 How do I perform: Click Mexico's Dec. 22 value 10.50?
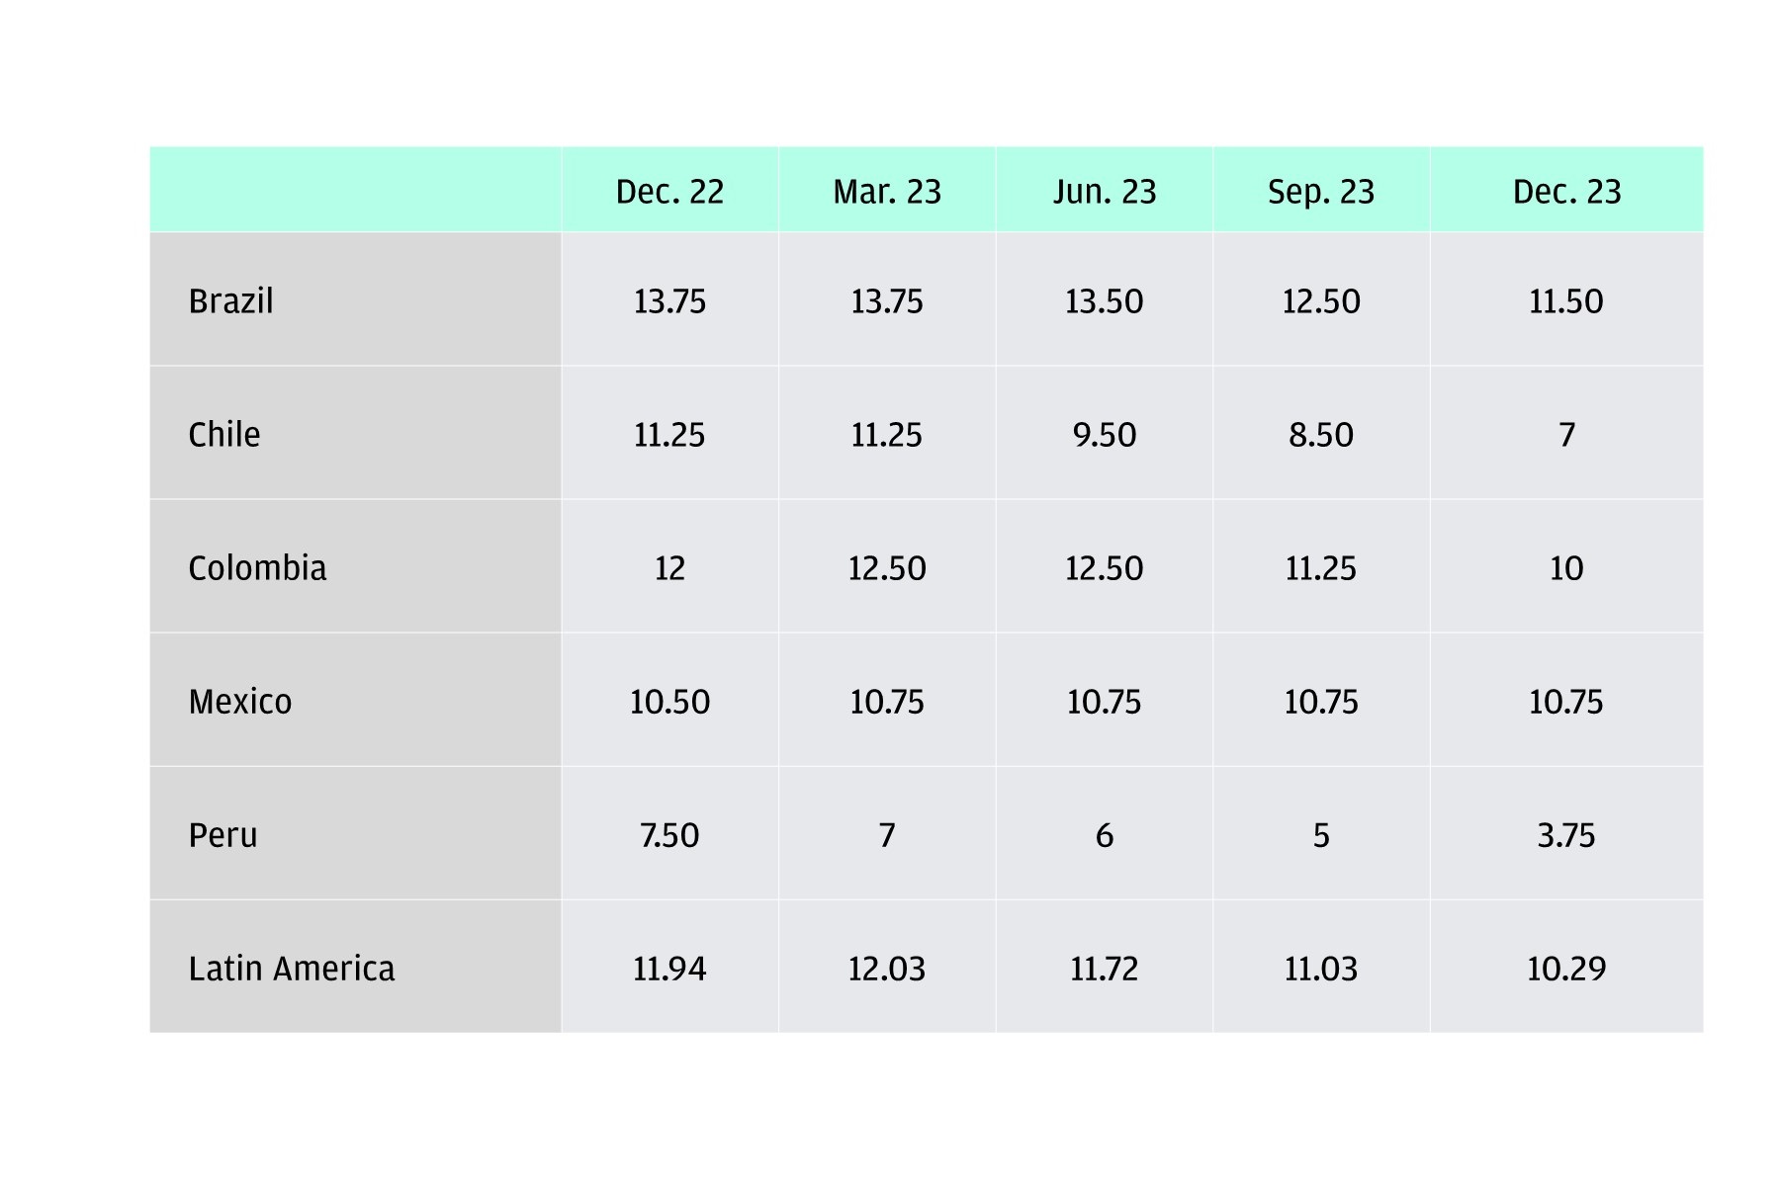tap(669, 701)
